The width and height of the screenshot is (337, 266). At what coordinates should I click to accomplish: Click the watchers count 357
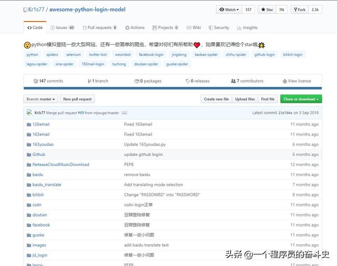pyautogui.click(x=248, y=9)
